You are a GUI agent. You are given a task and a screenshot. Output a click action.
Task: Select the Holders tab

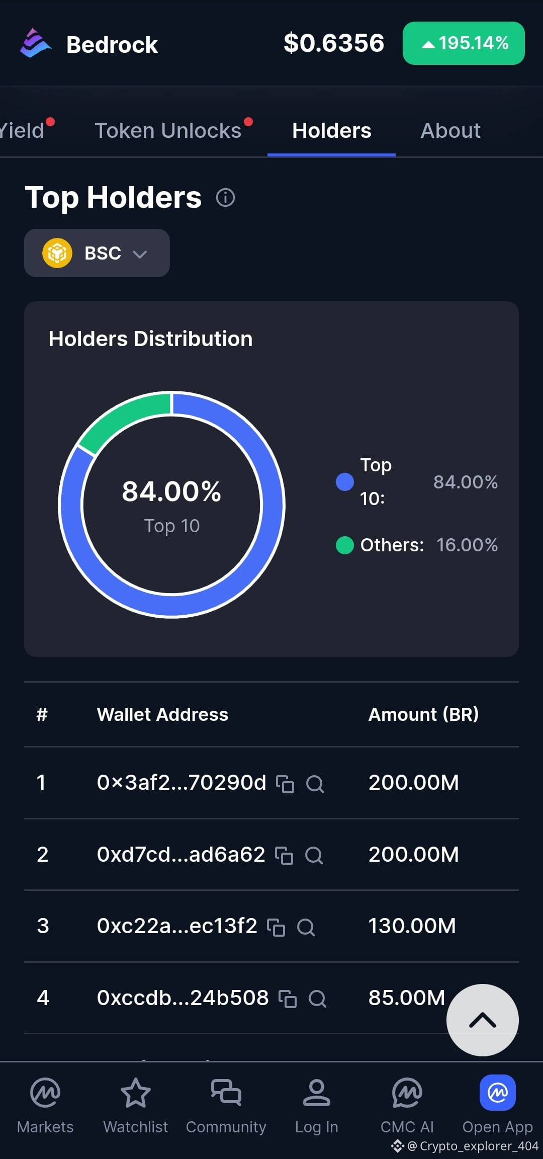[x=332, y=131]
